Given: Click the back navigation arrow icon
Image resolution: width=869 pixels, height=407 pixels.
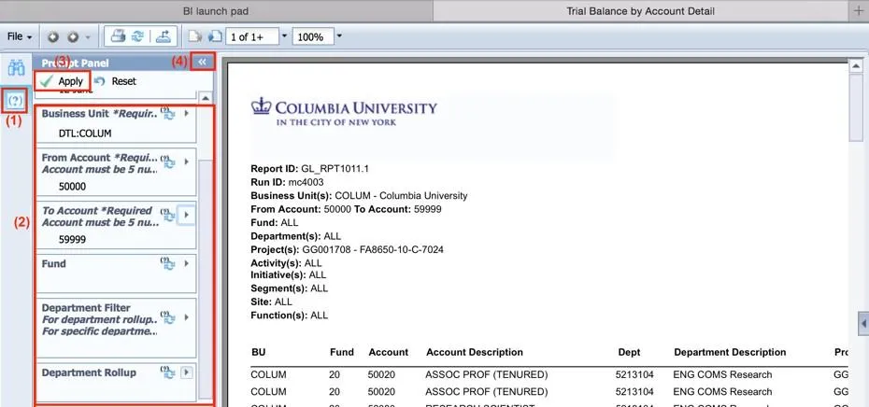Looking at the screenshot, I should pos(52,37).
